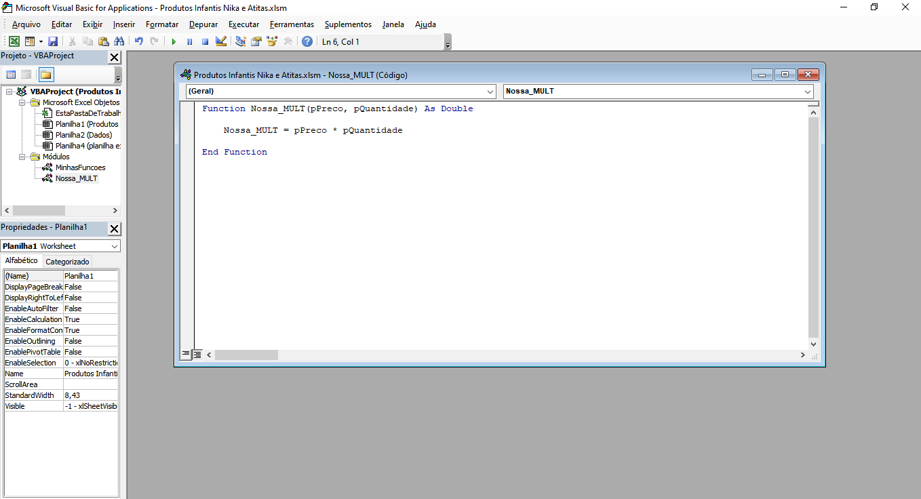
Task: Click the Paste clipboard icon
Action: [x=104, y=41]
